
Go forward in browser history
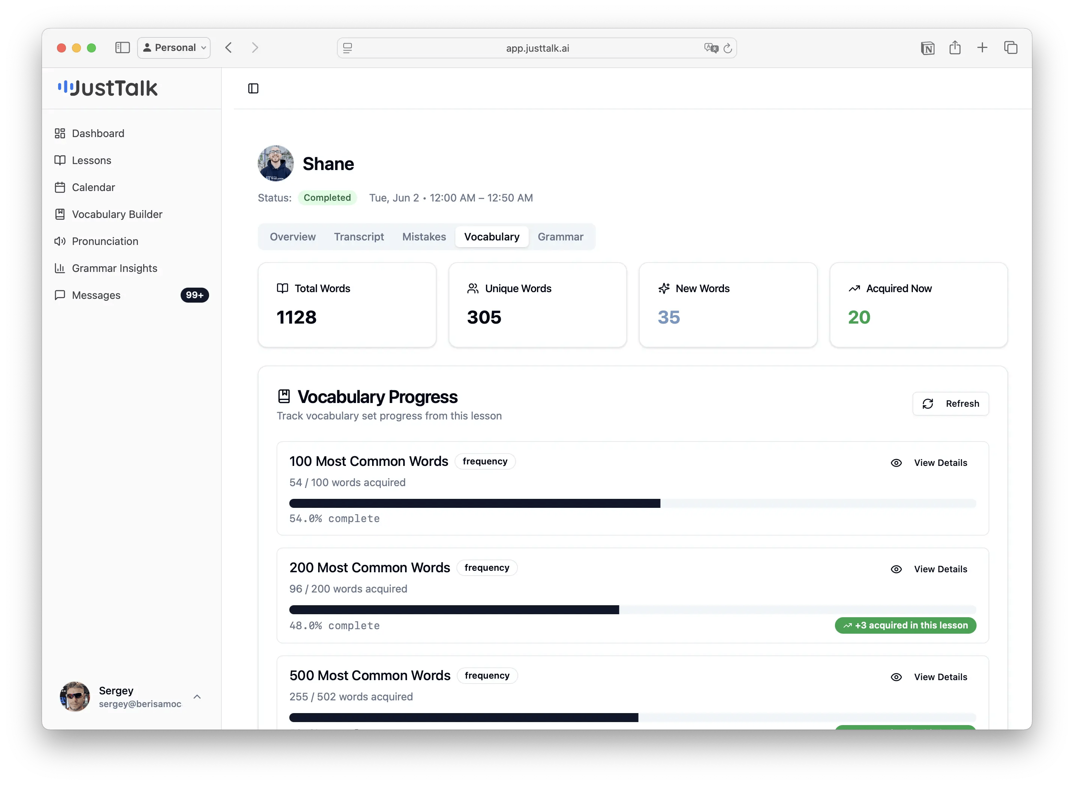[x=255, y=48]
